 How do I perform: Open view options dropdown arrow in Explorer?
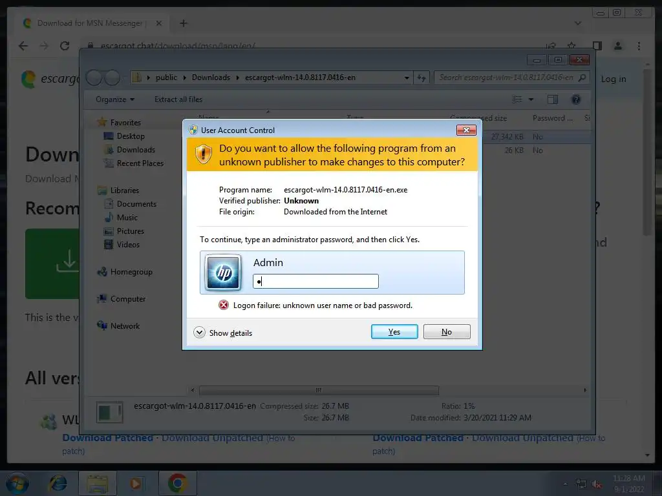tap(531, 99)
